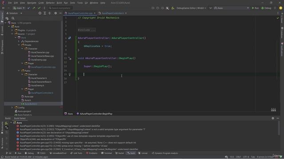Click the Build Solution hammer icon
Screen dimensions: 284x159
pos(173,8)
